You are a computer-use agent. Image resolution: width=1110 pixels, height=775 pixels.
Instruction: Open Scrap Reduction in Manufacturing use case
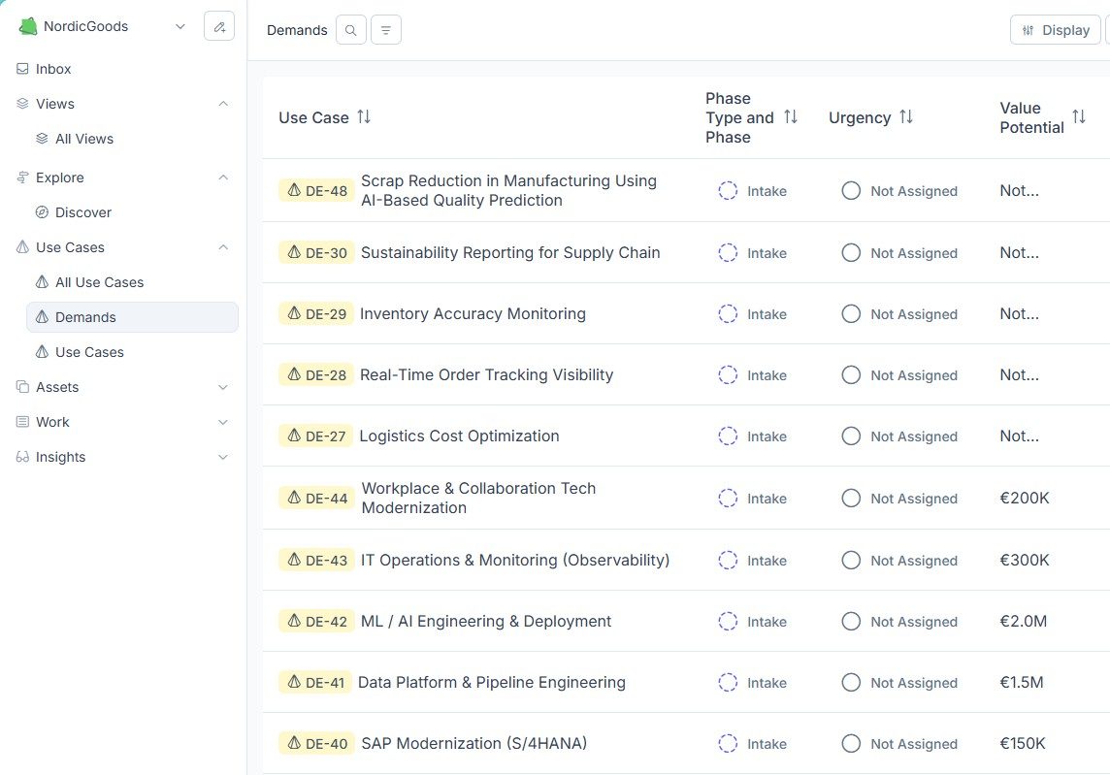click(x=508, y=190)
